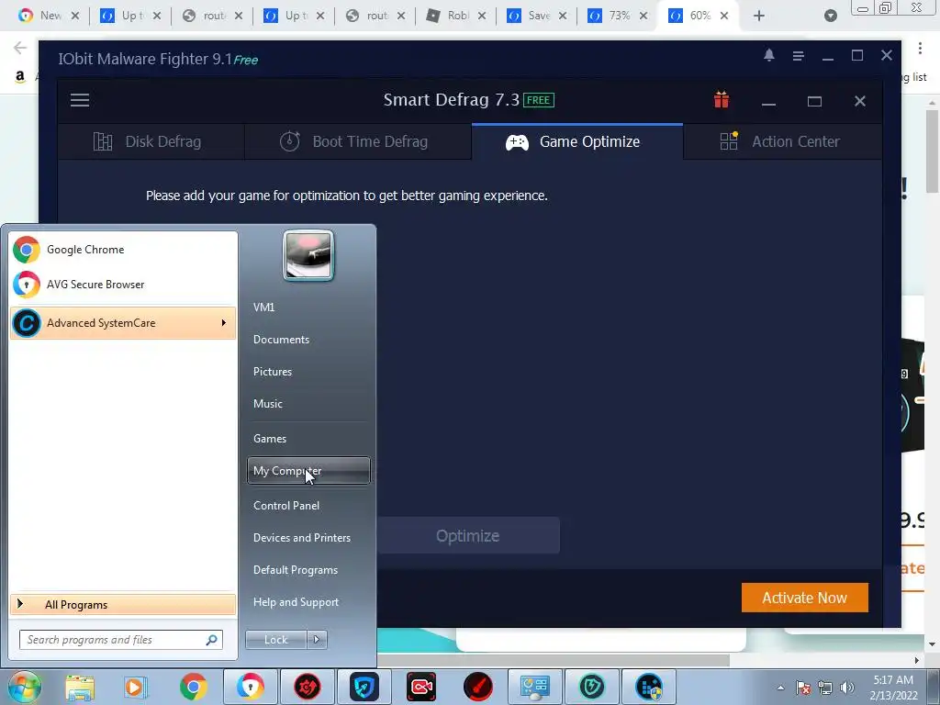Click the Action Center flag tray icon
The height and width of the screenshot is (705, 940).
click(803, 688)
